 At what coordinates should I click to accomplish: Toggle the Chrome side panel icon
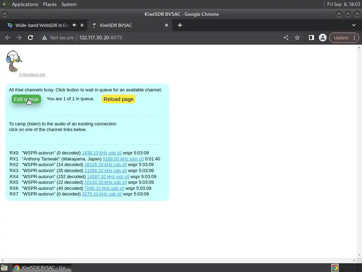coord(311,38)
